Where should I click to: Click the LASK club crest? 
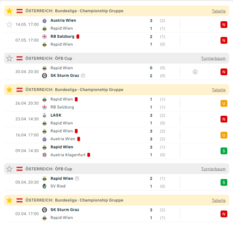44,115
